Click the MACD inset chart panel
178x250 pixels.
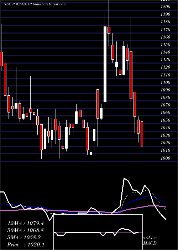click(x=98, y=232)
